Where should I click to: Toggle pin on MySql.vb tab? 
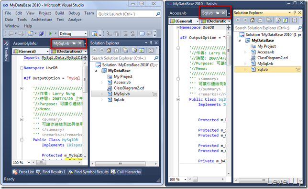click(74, 43)
